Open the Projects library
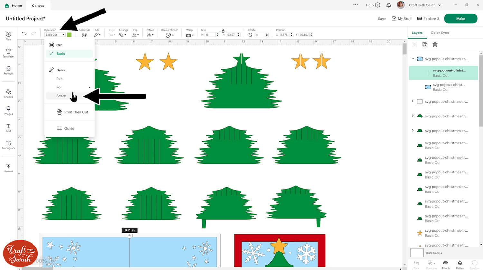The height and width of the screenshot is (270, 483). [x=8, y=70]
